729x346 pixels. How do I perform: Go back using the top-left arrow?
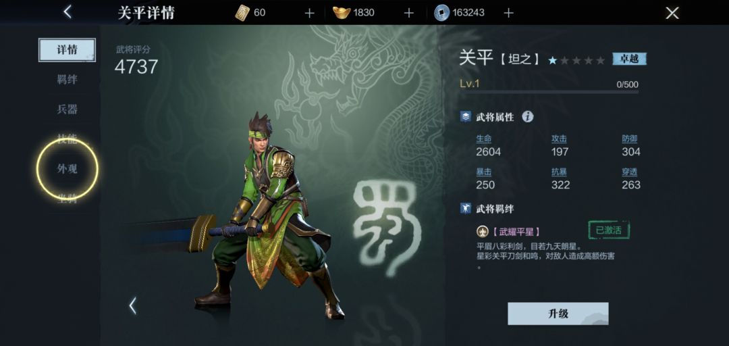pyautogui.click(x=68, y=12)
